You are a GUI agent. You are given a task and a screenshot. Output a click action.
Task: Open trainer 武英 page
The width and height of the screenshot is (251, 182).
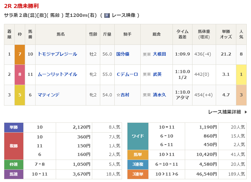tap(157, 74)
